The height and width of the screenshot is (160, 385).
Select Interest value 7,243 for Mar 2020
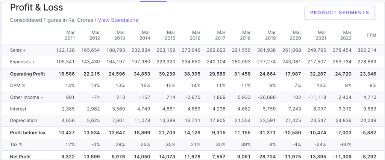coord(294,109)
